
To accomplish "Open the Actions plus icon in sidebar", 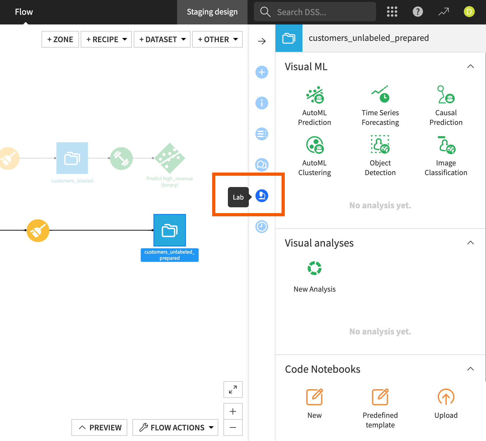I will point(262,72).
